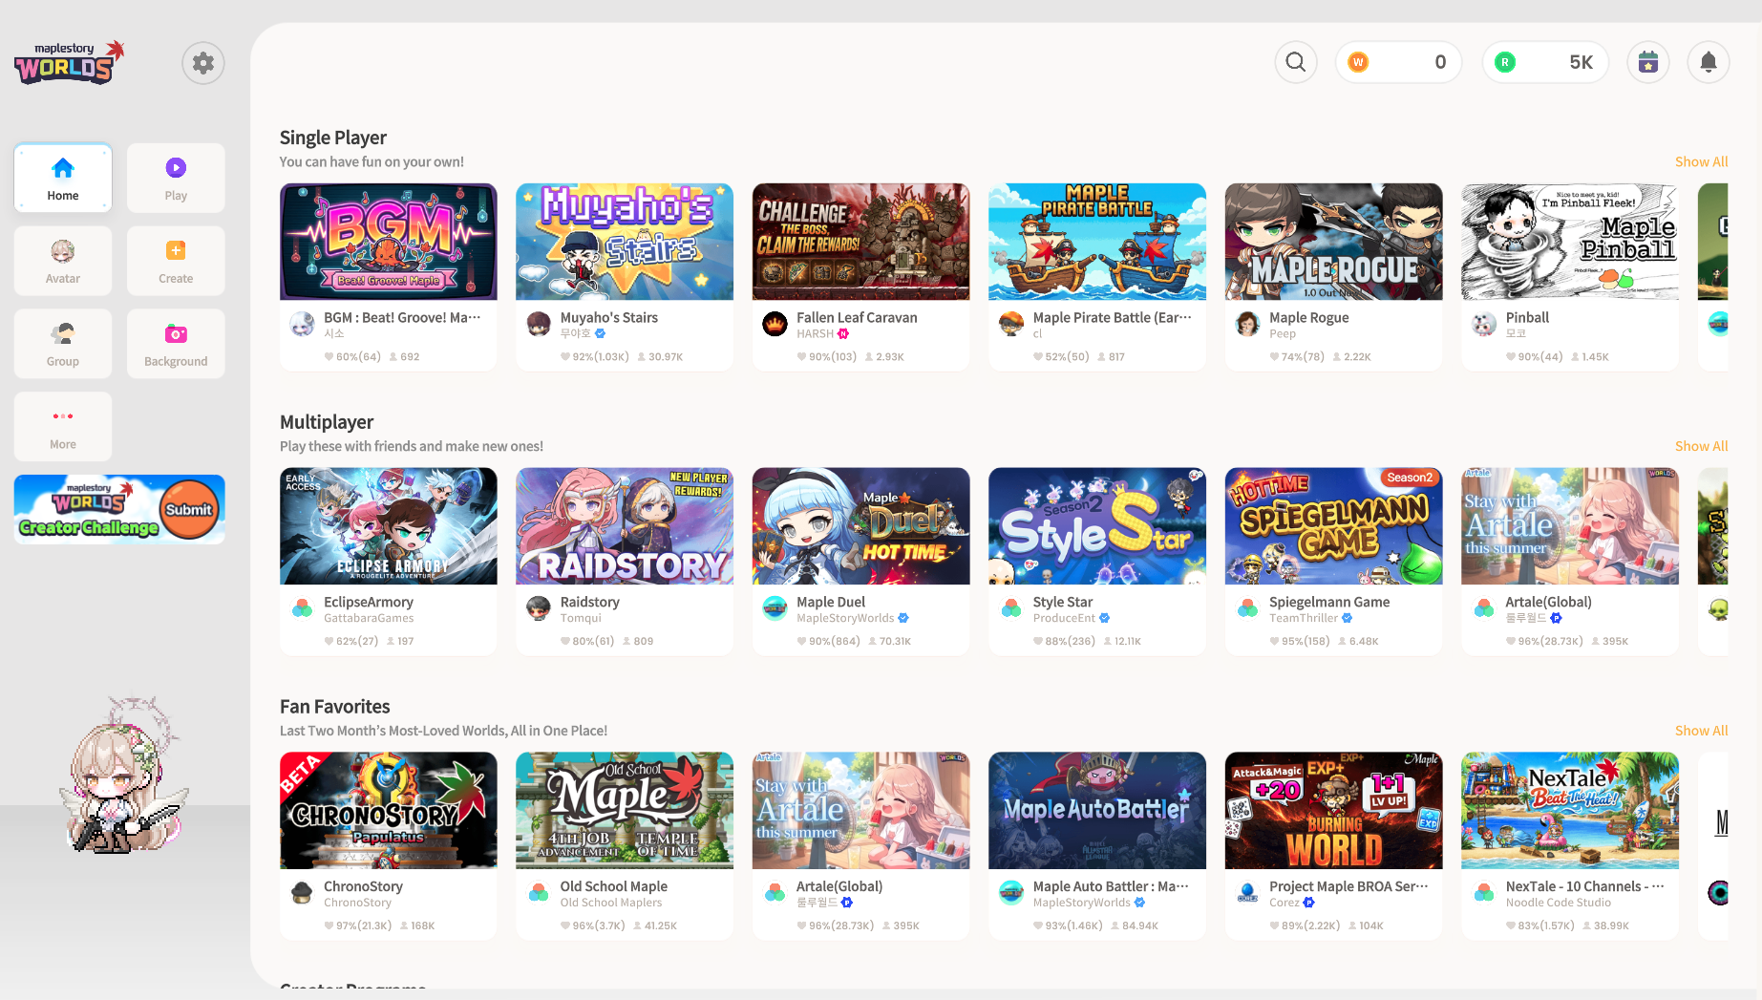Show all Single Player worlds
The height and width of the screenshot is (1000, 1762).
pos(1701,161)
